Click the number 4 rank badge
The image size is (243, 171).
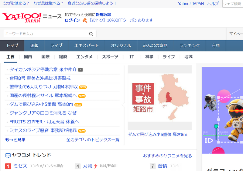78,166
